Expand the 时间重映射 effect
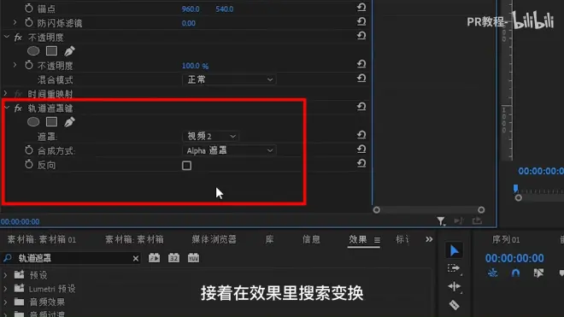 (x=5, y=93)
